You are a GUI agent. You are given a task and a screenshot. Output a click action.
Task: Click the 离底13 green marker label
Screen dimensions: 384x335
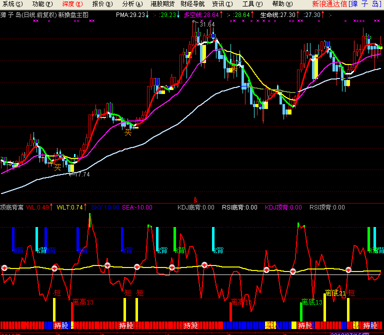[x=311, y=302]
